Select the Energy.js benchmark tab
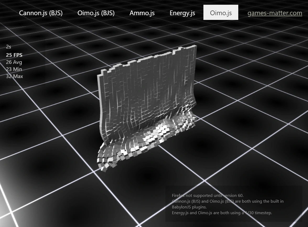308x227 pixels. 182,13
